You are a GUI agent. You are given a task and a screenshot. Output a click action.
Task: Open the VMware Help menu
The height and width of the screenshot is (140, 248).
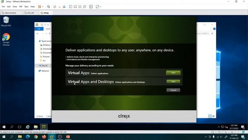click(33, 7)
